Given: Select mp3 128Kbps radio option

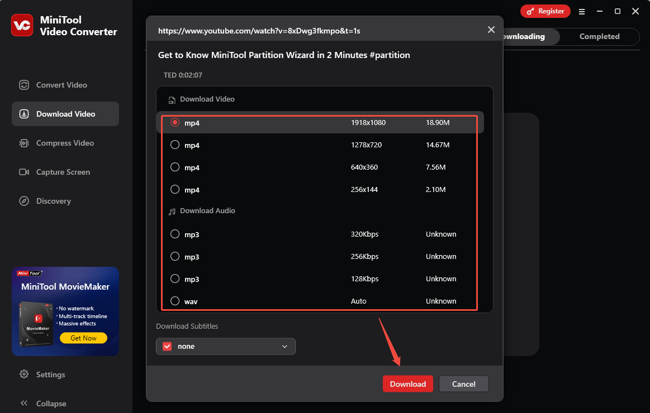Looking at the screenshot, I should coord(175,279).
